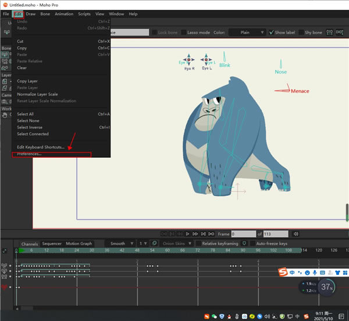Open the Animation menu
The height and width of the screenshot is (321, 349).
coord(64,13)
